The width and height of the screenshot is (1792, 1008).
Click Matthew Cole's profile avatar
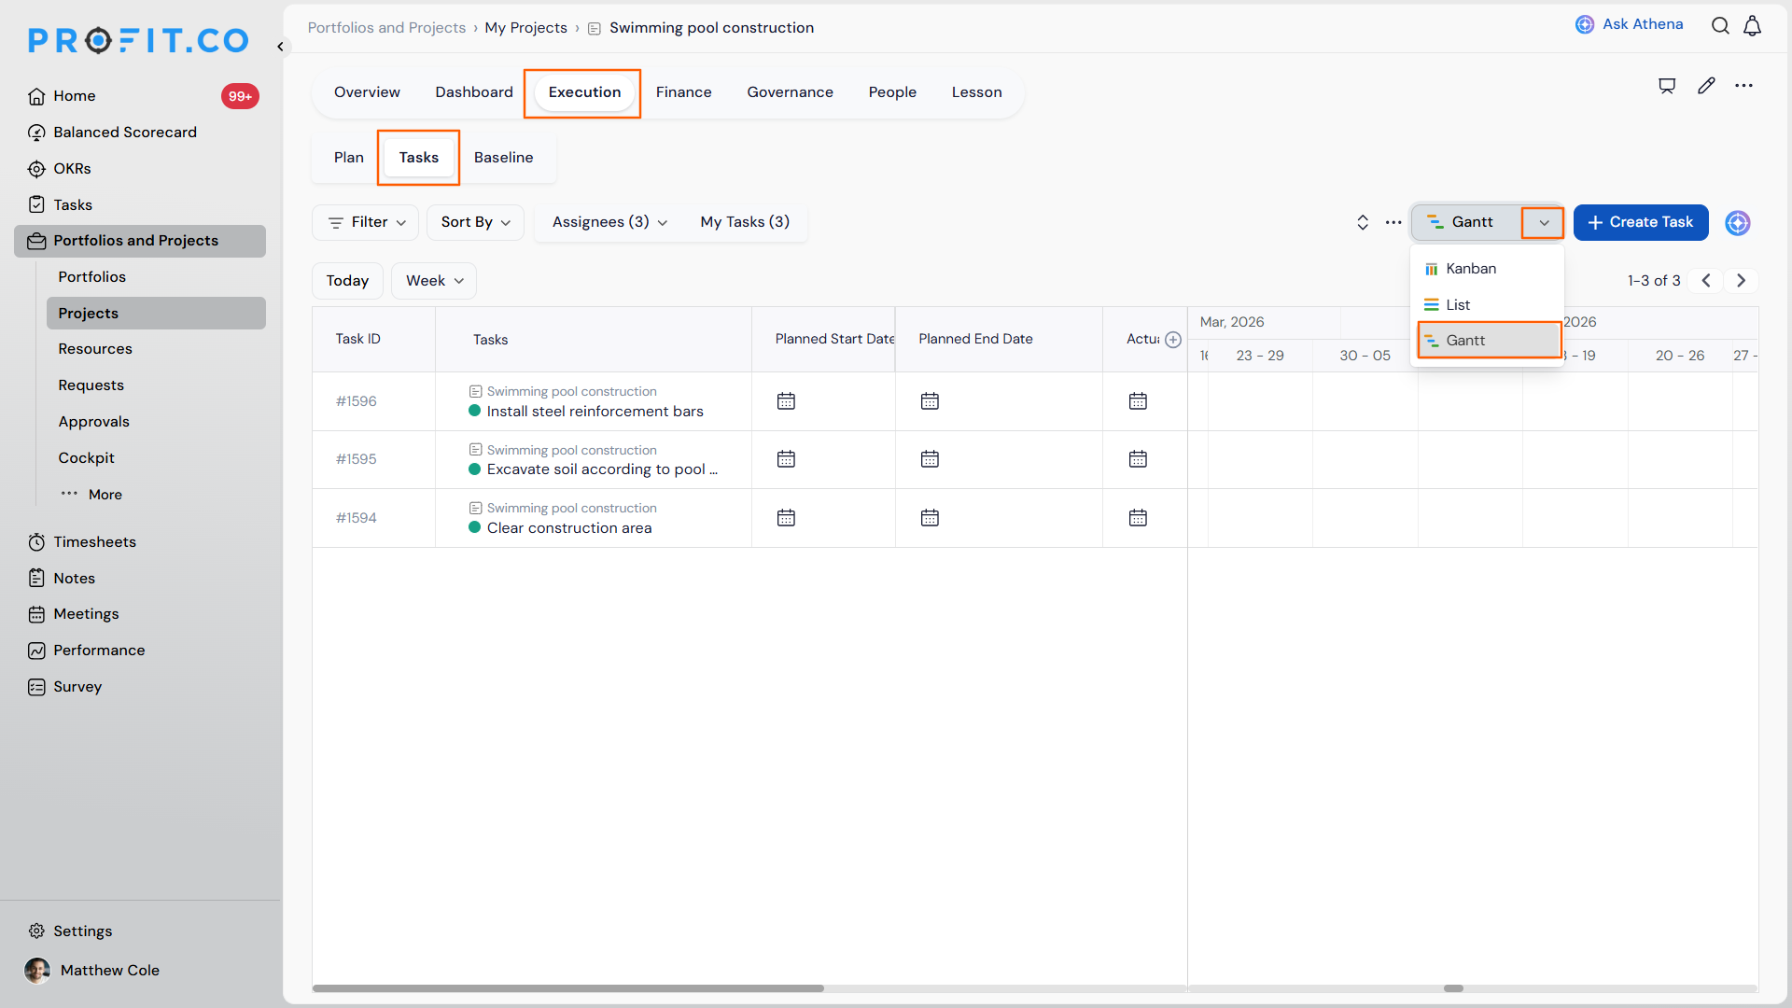(37, 971)
